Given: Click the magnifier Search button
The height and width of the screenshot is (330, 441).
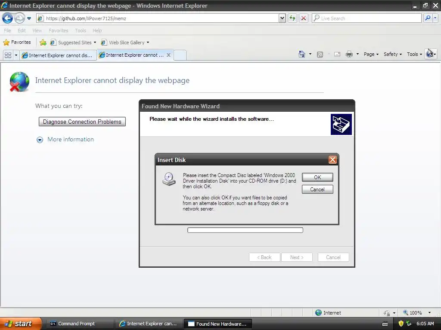Looking at the screenshot, I should (x=428, y=18).
